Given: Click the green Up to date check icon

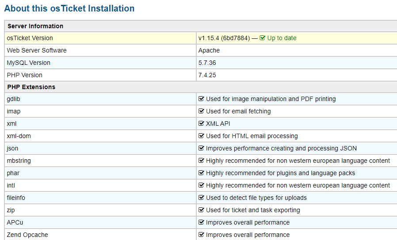Looking at the screenshot, I should tap(262, 38).
